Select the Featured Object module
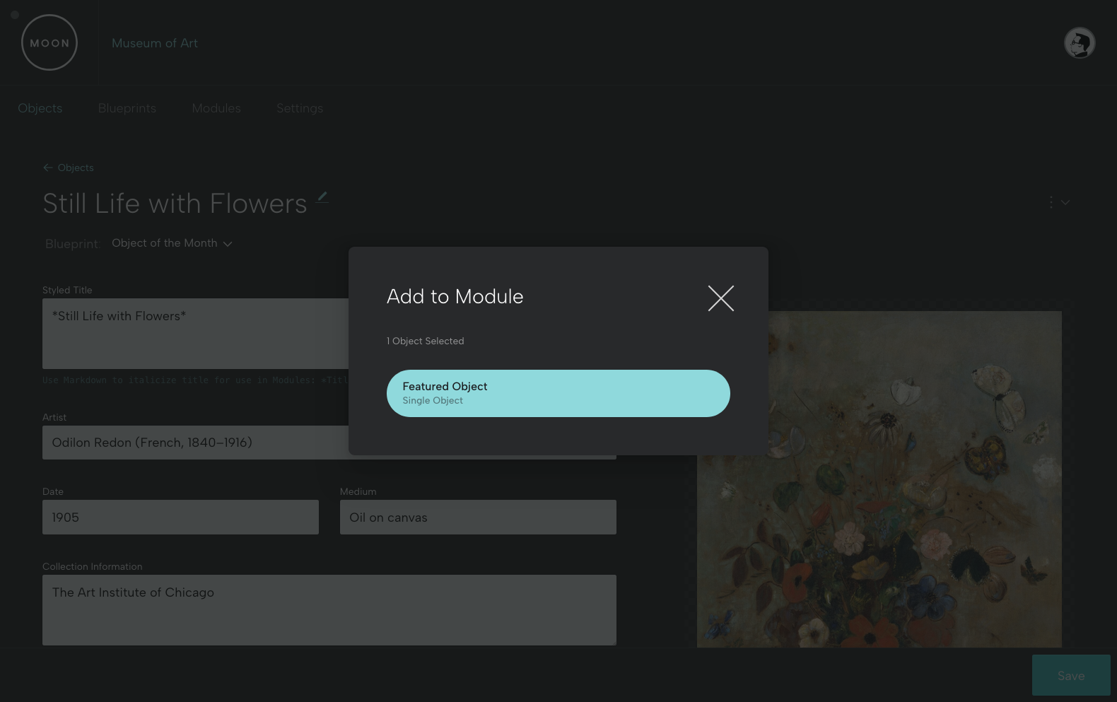This screenshot has width=1117, height=702. (558, 393)
